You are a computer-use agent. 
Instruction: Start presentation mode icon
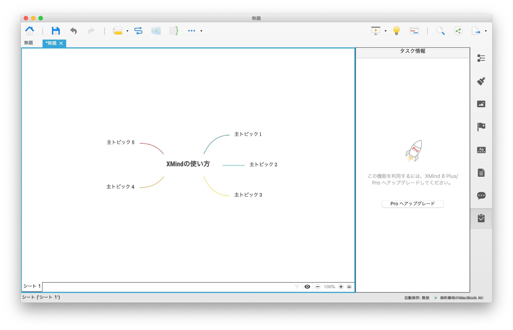click(x=376, y=31)
